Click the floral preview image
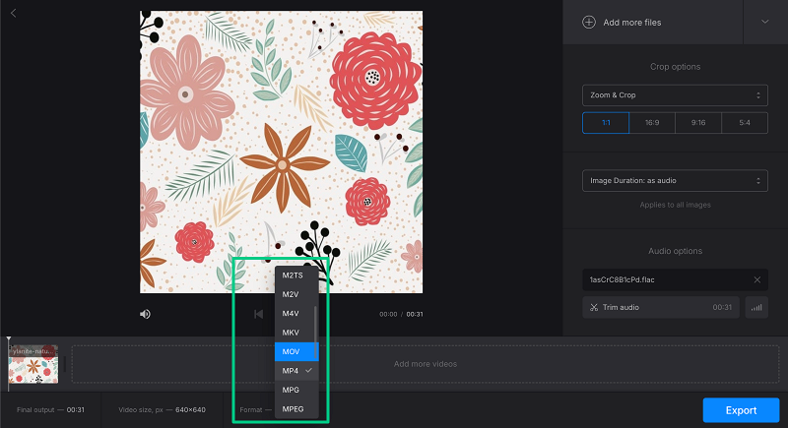This screenshot has width=788, height=428. click(281, 153)
